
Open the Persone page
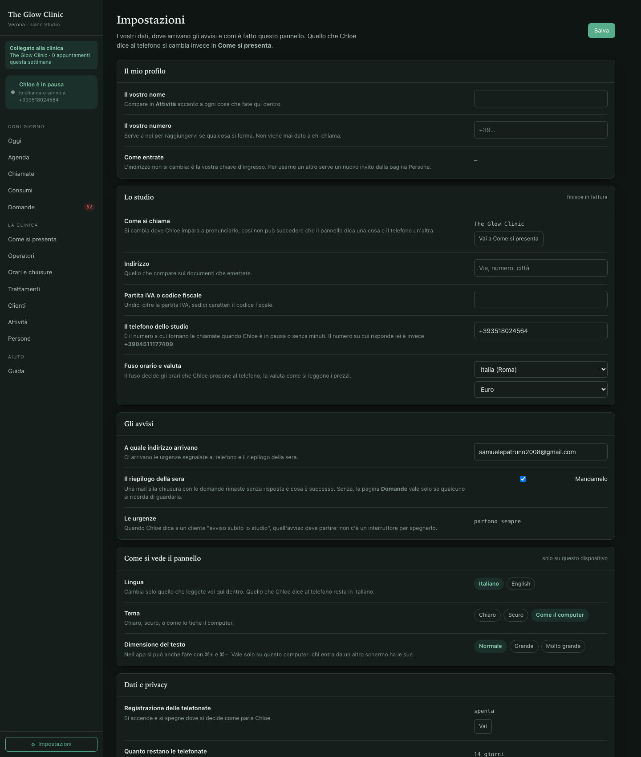click(x=51, y=338)
